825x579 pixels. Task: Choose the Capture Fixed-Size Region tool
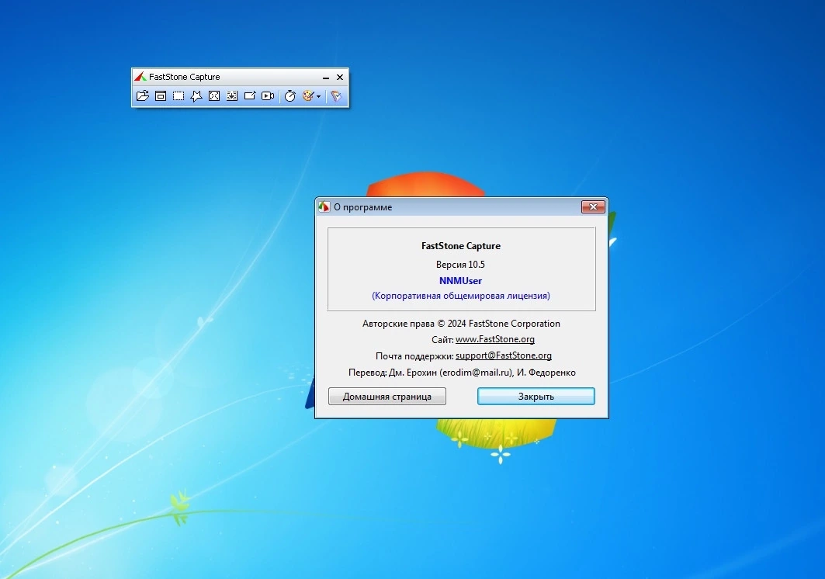(250, 95)
